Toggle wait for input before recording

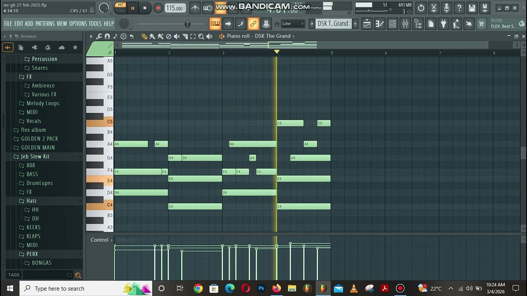pyautogui.click(x=208, y=8)
